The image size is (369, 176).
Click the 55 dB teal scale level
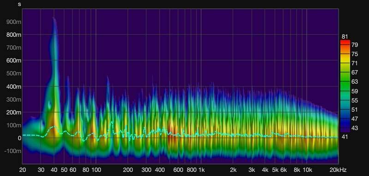click(355, 100)
